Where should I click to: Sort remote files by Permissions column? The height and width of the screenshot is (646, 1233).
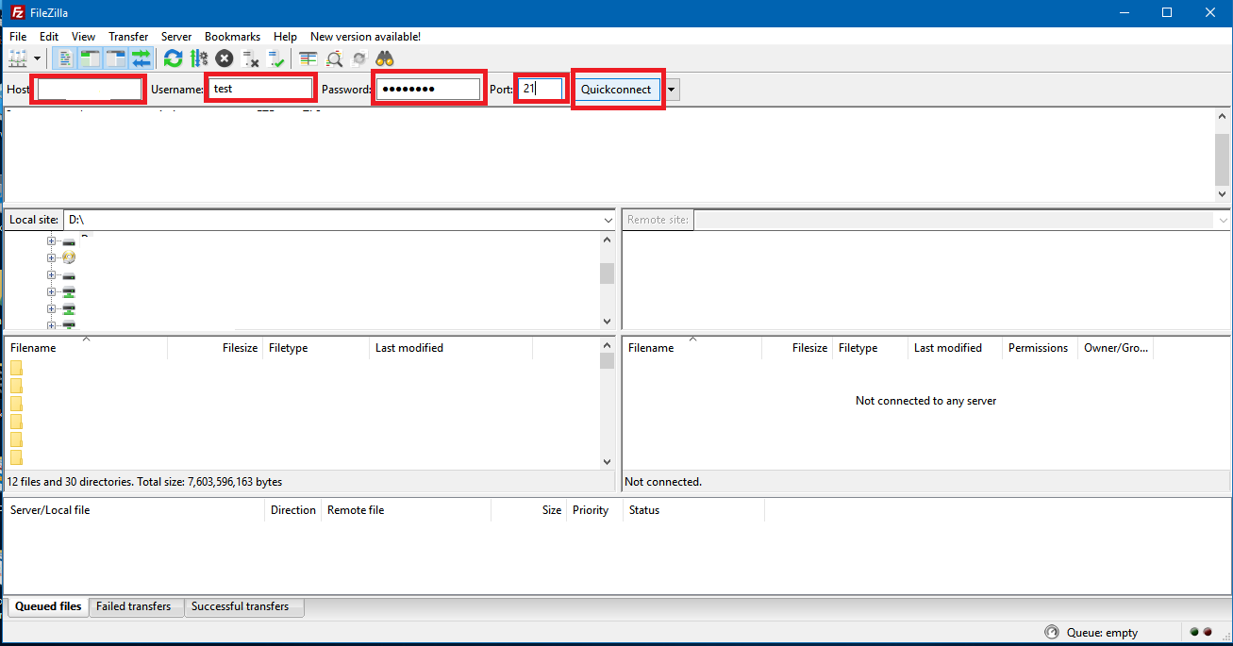coord(1040,348)
